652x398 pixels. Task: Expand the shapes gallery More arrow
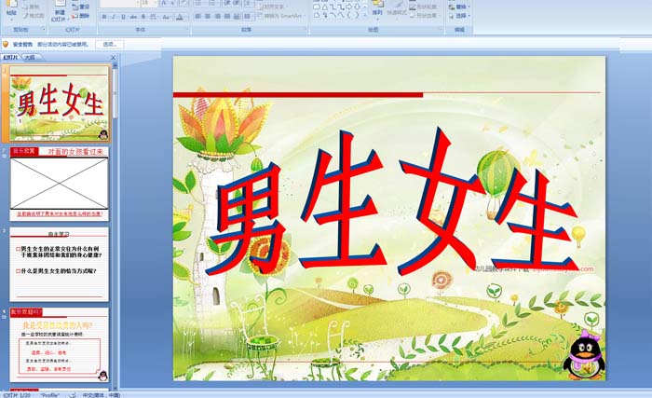(x=365, y=16)
